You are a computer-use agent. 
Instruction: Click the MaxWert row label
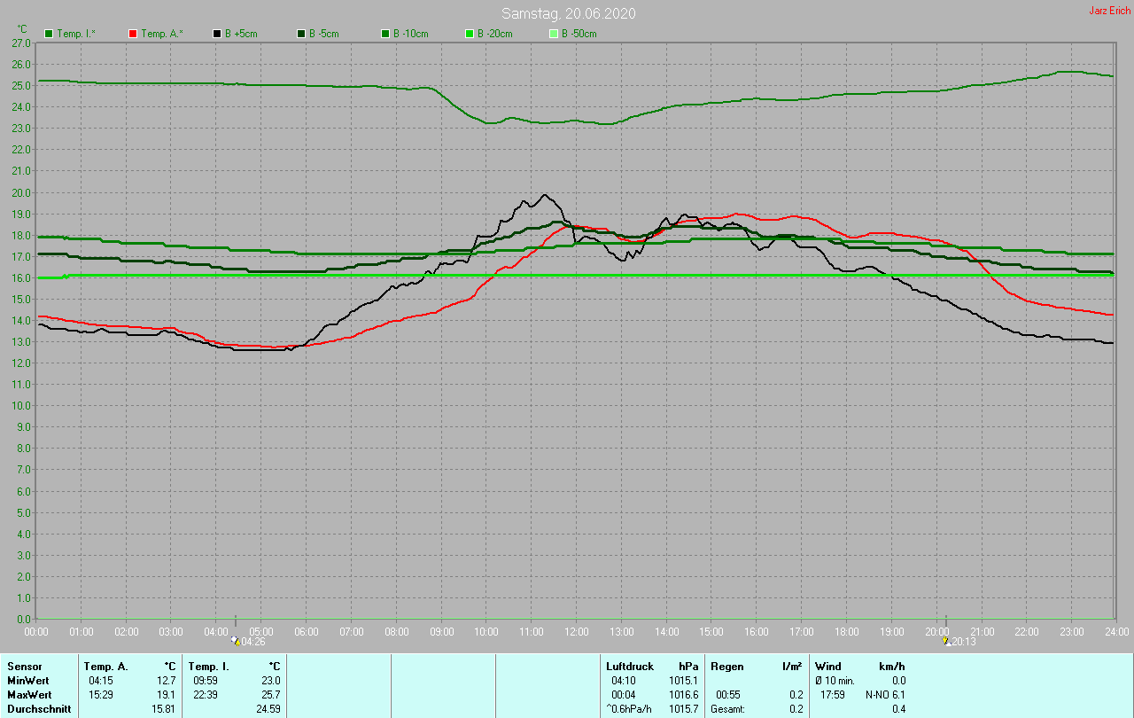(29, 695)
